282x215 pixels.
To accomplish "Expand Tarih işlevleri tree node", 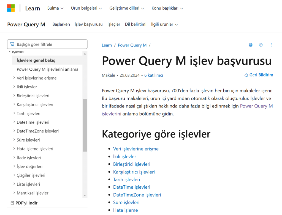I will click(14, 113).
